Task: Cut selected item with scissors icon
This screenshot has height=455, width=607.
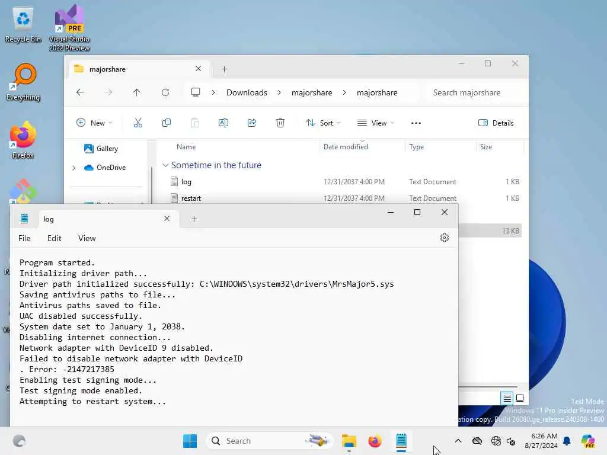Action: click(x=138, y=123)
